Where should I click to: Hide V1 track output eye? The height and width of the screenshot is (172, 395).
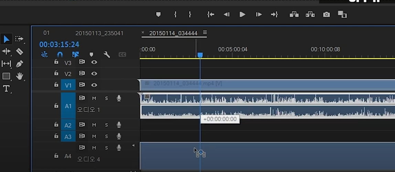point(94,85)
